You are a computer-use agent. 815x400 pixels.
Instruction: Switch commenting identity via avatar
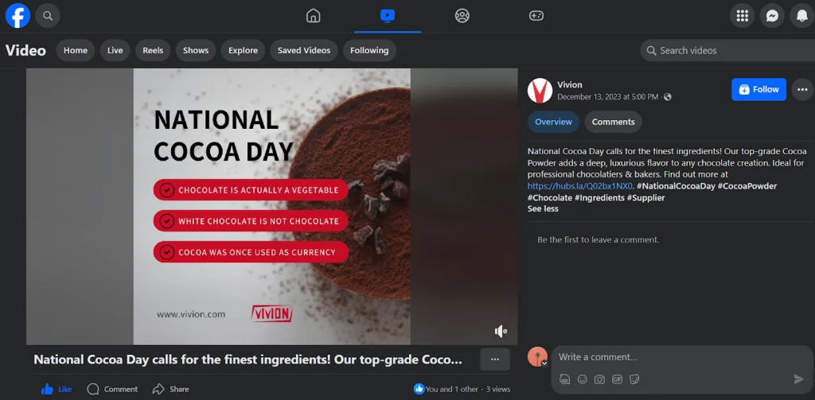[x=538, y=357]
